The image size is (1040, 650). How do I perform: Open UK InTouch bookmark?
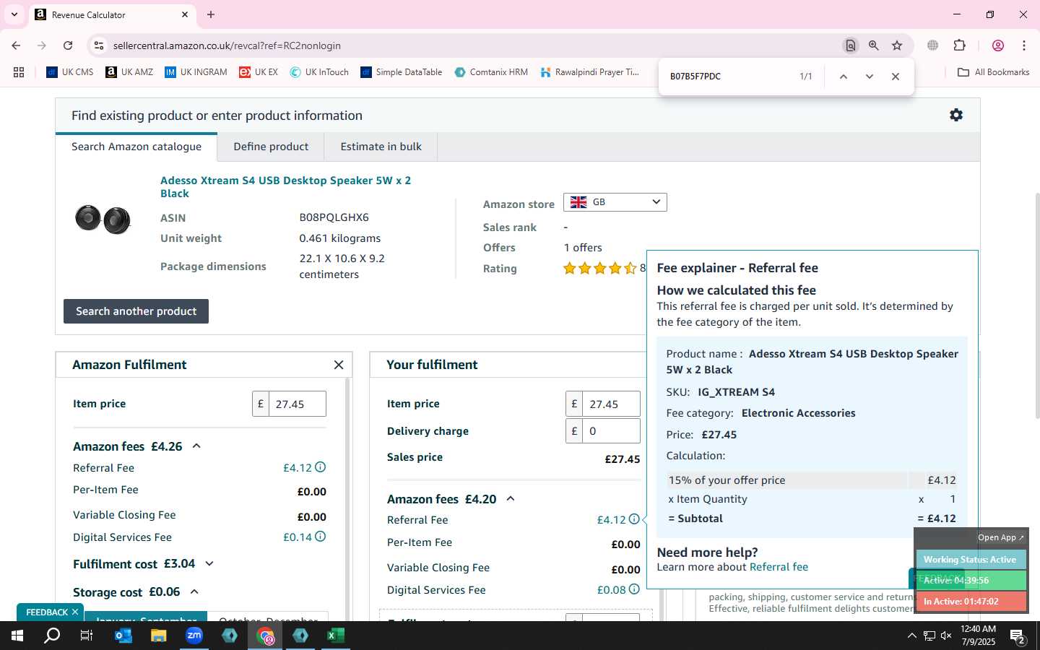click(x=319, y=72)
